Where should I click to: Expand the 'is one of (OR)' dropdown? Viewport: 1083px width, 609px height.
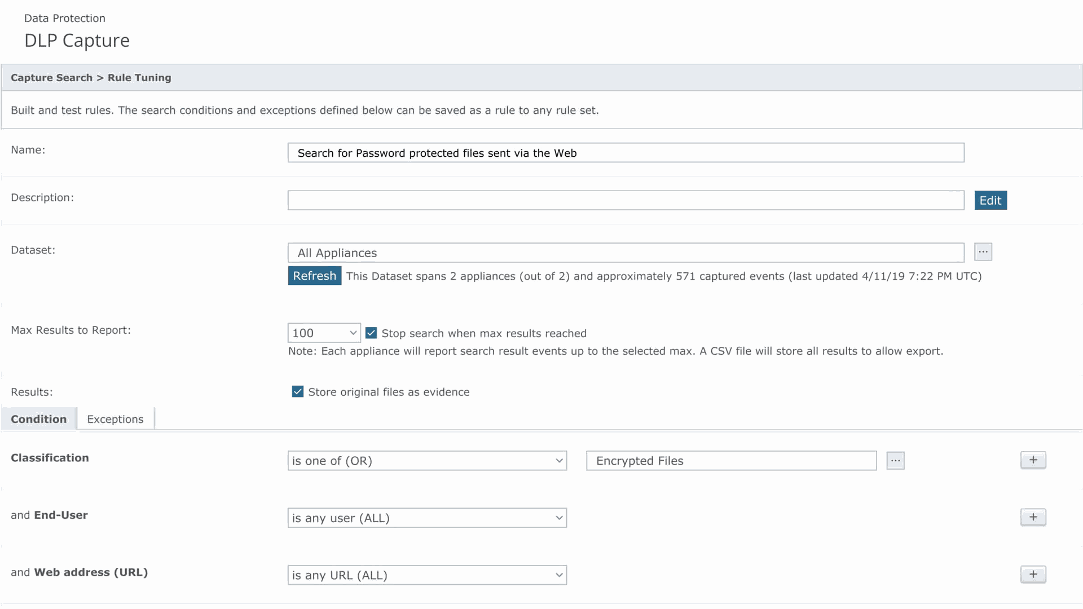coord(427,461)
